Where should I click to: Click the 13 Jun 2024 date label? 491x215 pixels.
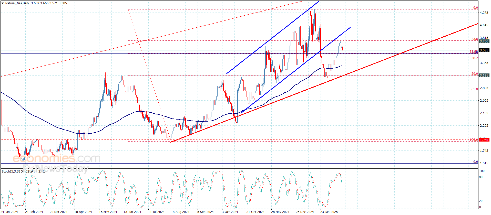[132, 212]
